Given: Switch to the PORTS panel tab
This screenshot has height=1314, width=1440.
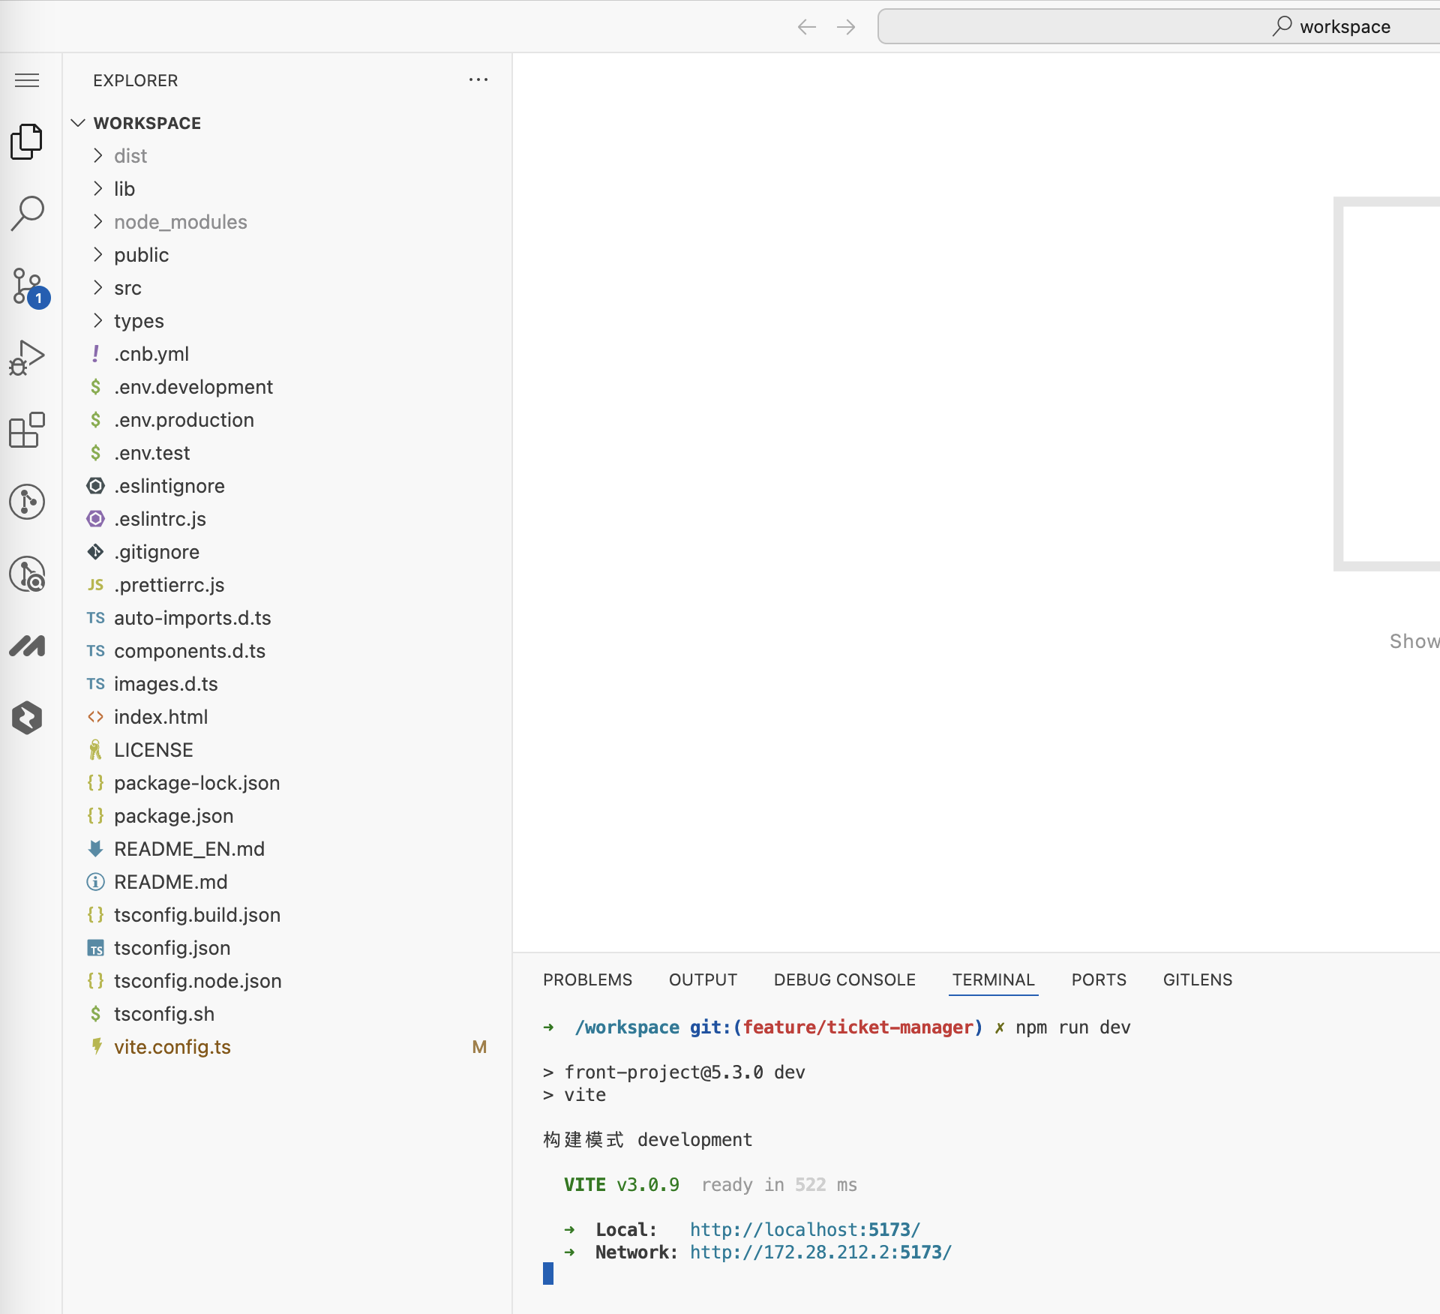Looking at the screenshot, I should [1098, 979].
